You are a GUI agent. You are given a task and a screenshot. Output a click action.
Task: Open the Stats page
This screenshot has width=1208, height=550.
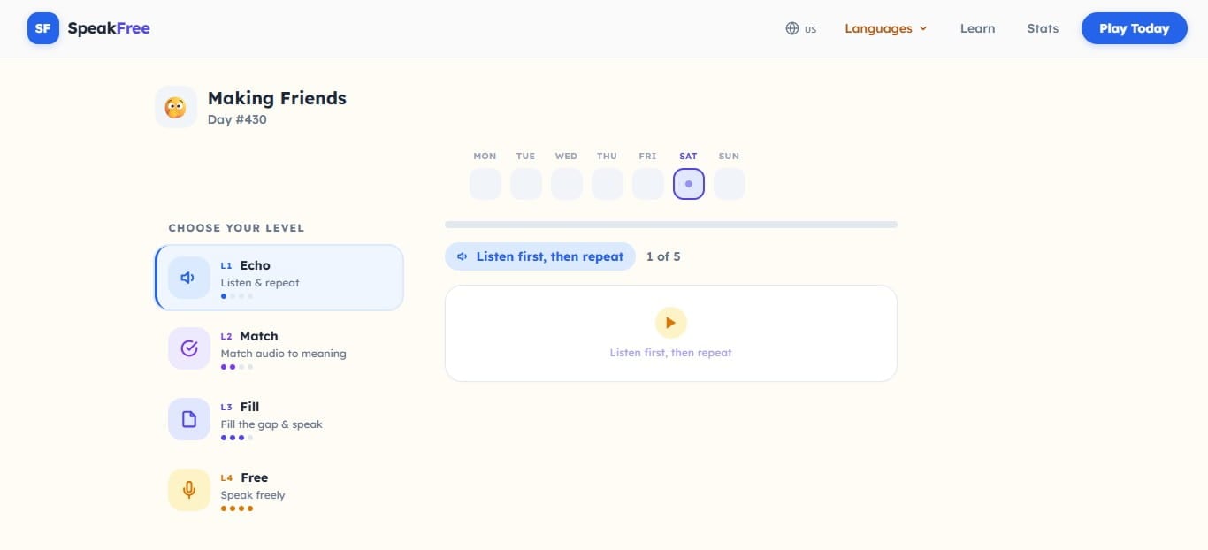[1043, 28]
